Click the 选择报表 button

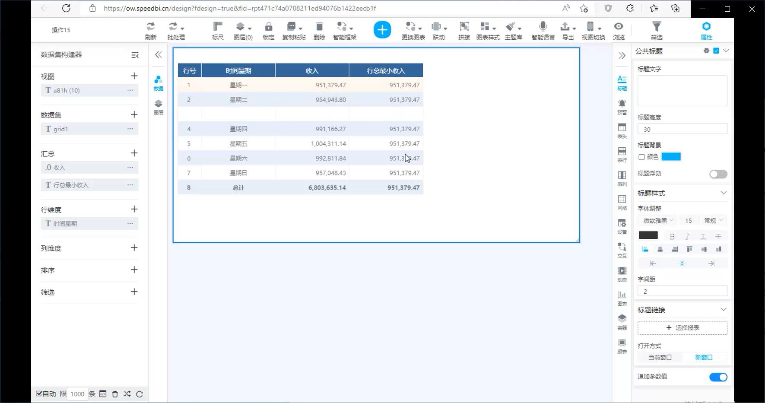[682, 328]
